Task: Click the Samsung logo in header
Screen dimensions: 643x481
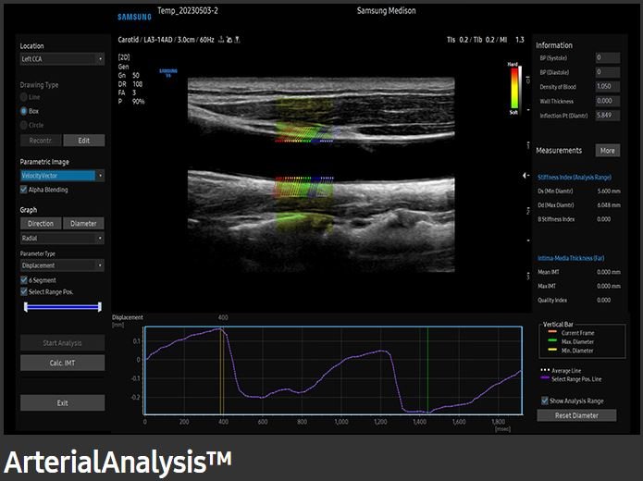Action: coord(134,17)
